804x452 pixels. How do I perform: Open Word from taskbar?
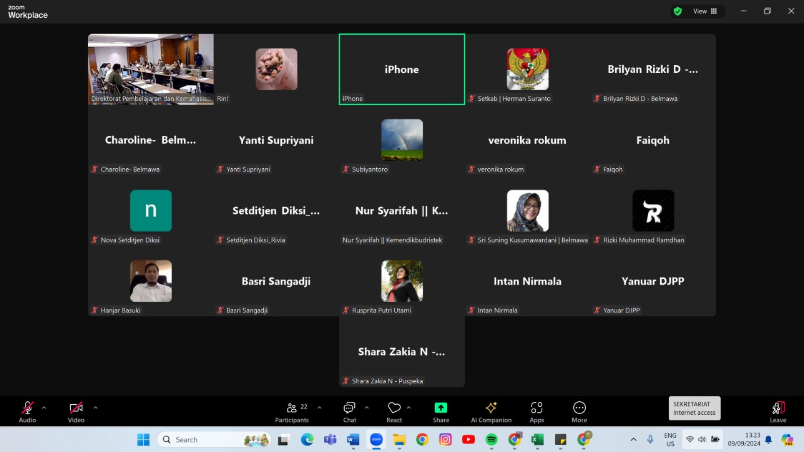coord(353,439)
